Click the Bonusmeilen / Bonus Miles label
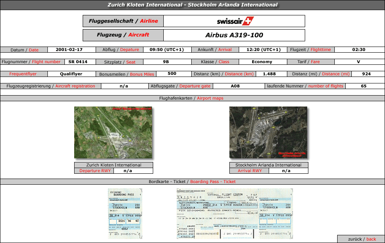This screenshot has width=385, height=243. [126, 74]
